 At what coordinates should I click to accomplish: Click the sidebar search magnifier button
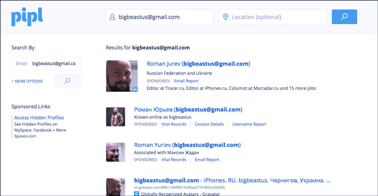pyautogui.click(x=68, y=81)
